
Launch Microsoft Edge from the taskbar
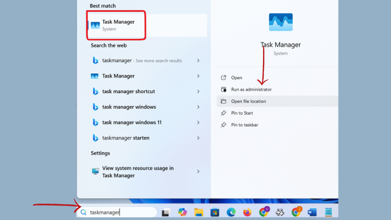231,212
